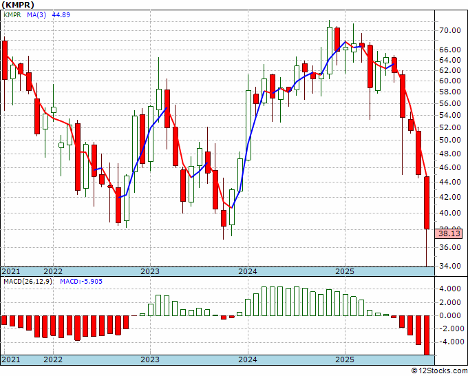
Task: Click 2021 on the MACD panel time axis
Action: [11, 359]
